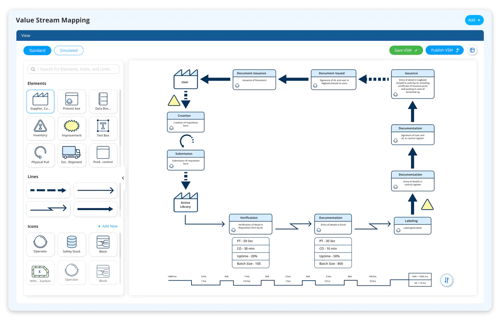Select the Process box element
Viewport: 500px width, 321px height.
(72, 102)
